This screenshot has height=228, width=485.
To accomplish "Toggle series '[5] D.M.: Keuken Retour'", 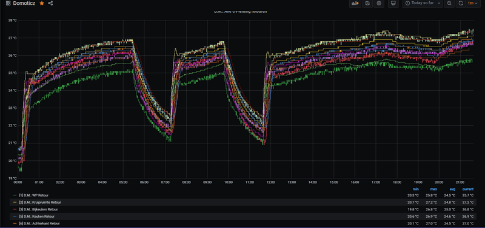I will (37, 217).
